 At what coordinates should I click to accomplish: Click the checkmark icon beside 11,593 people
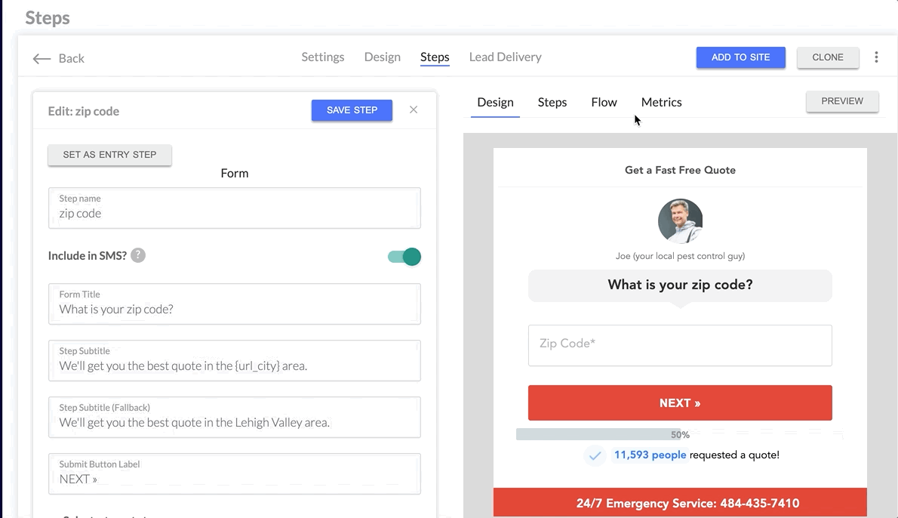point(595,455)
